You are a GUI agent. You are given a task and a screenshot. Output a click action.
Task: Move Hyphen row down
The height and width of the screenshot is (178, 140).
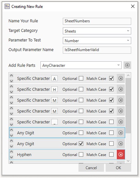(x=11, y=157)
